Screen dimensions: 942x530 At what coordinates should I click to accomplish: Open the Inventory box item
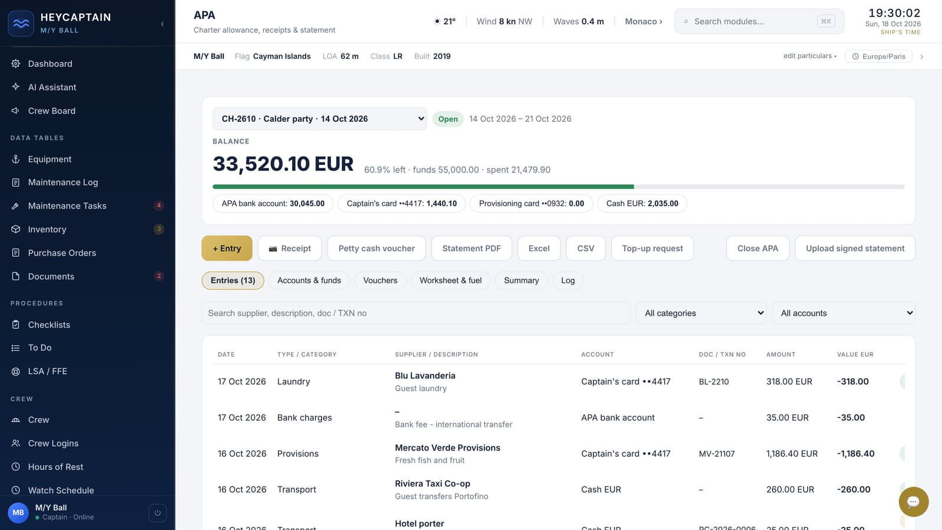pyautogui.click(x=87, y=229)
